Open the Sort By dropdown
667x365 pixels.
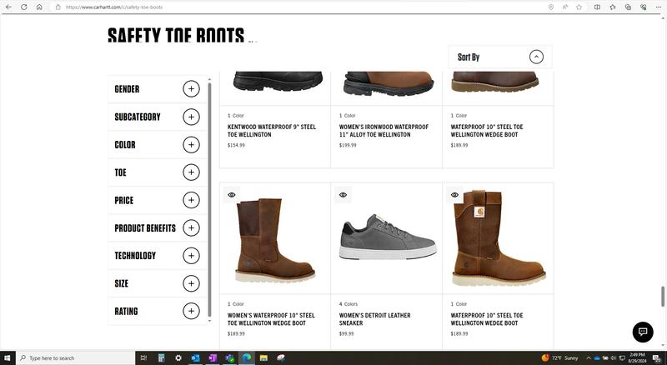click(500, 57)
